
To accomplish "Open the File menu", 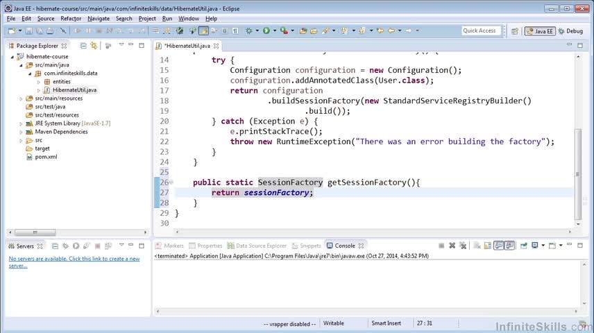I will coord(11,18).
